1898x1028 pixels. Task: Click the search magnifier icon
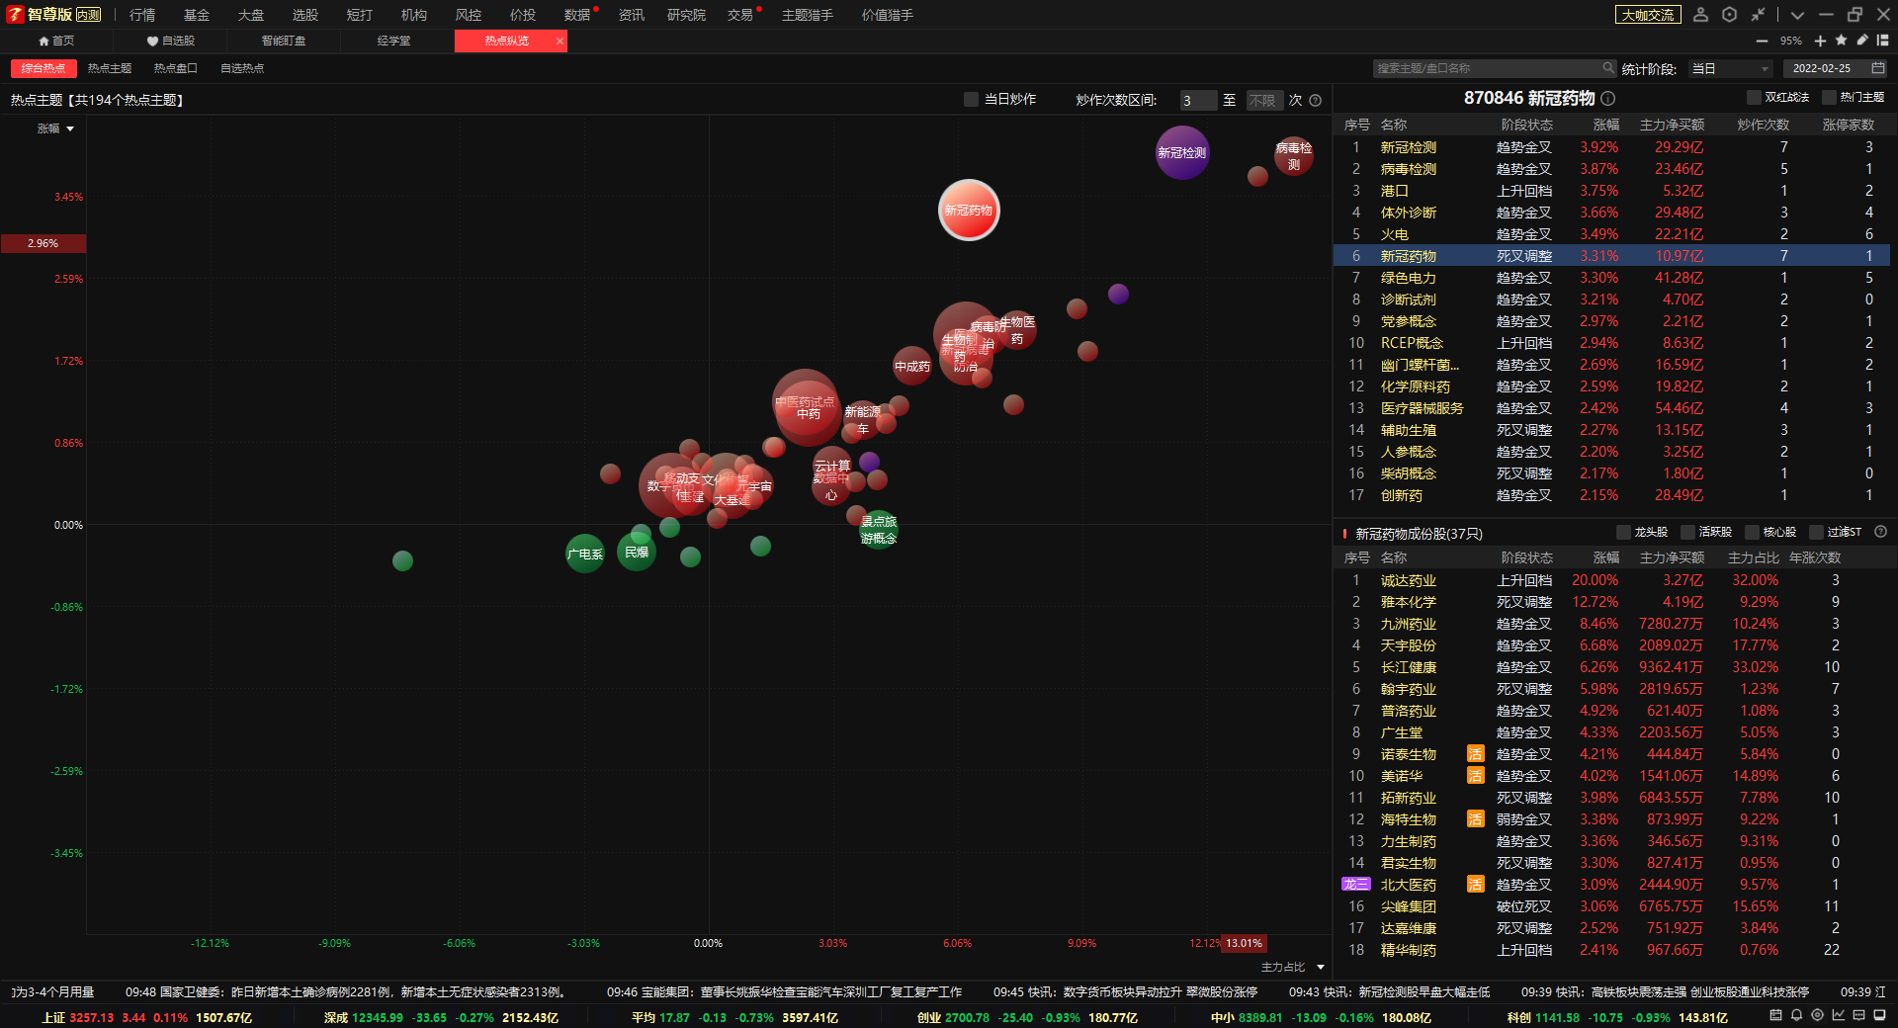click(1608, 68)
